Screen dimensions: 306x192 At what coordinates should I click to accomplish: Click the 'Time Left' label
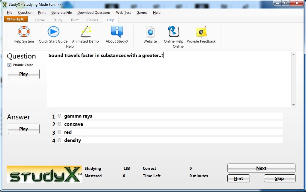(151, 176)
